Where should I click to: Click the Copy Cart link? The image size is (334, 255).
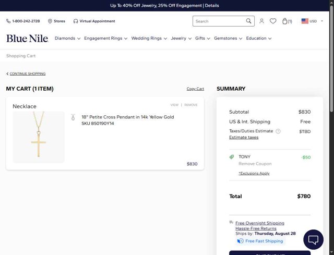195,89
